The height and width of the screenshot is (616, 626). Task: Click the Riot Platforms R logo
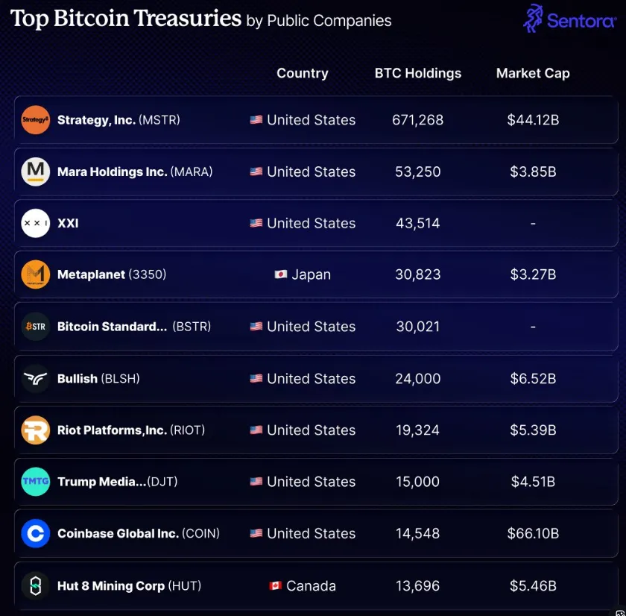(x=36, y=430)
